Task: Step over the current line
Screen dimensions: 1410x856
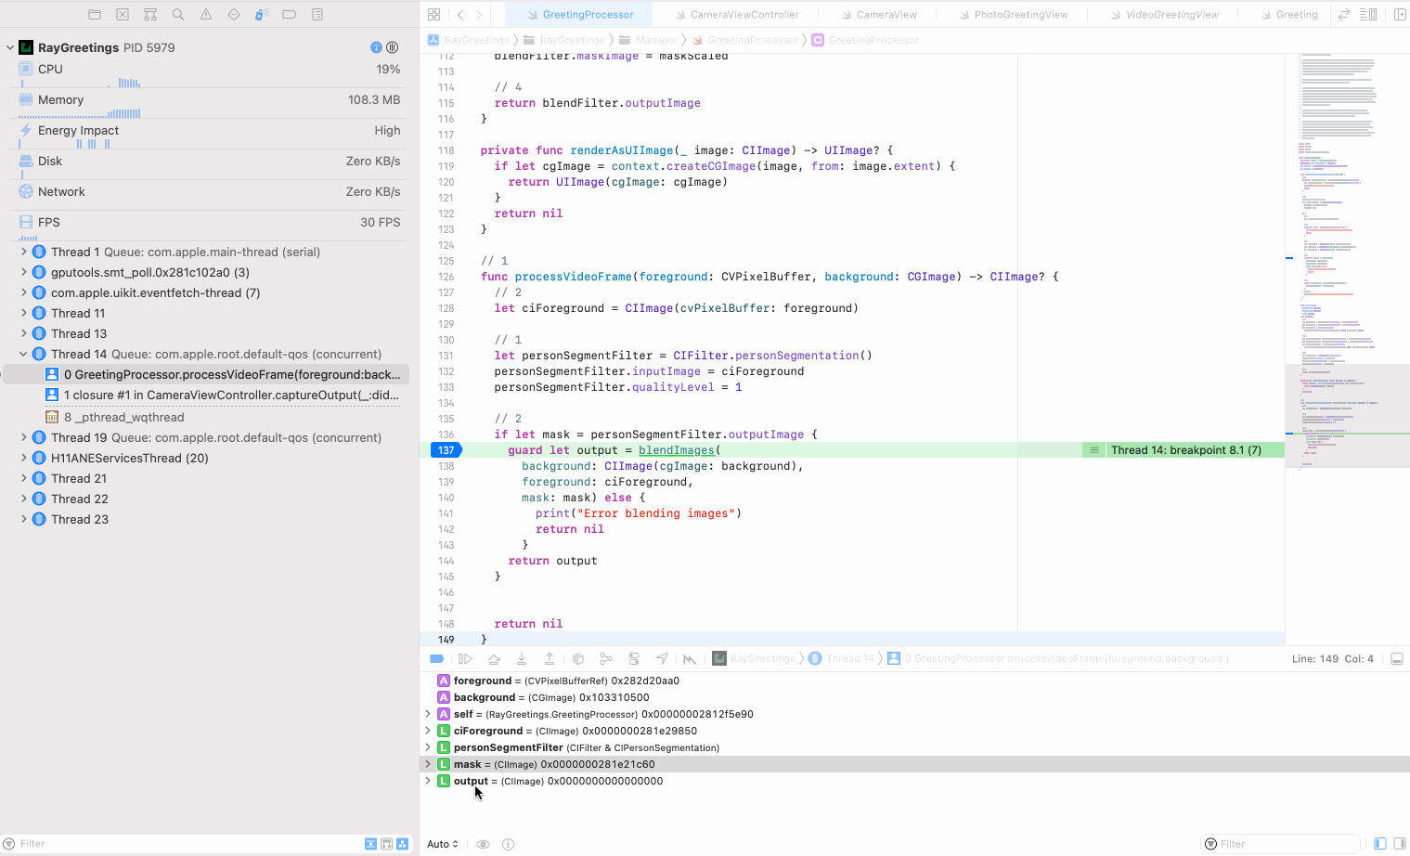Action: 494,659
